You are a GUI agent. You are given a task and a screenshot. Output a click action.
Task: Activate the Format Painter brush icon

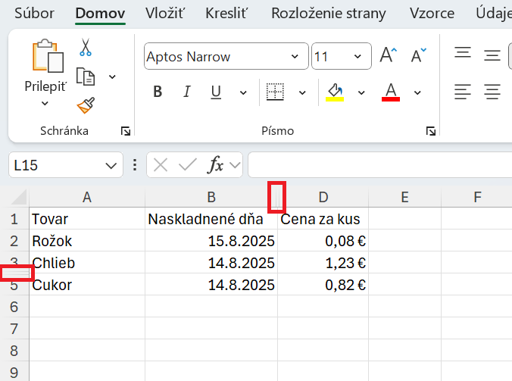86,105
